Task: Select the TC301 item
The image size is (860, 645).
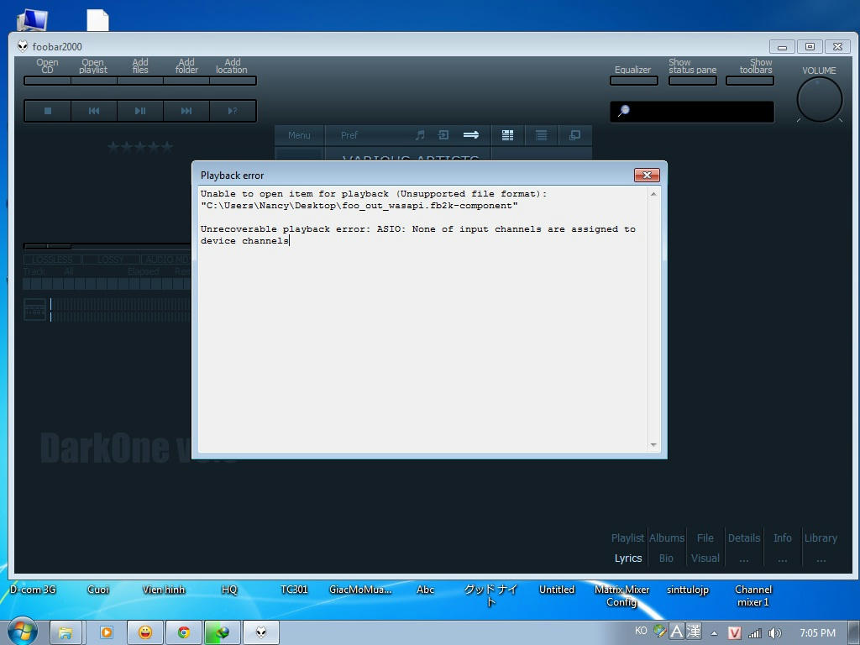Action: 295,590
